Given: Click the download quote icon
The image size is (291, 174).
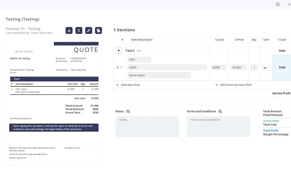Looking at the screenshot, I should [x=69, y=30].
